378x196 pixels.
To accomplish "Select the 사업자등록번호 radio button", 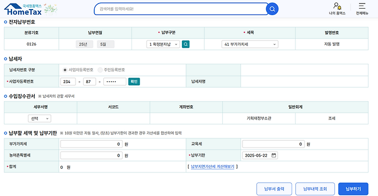I will tap(65, 70).
